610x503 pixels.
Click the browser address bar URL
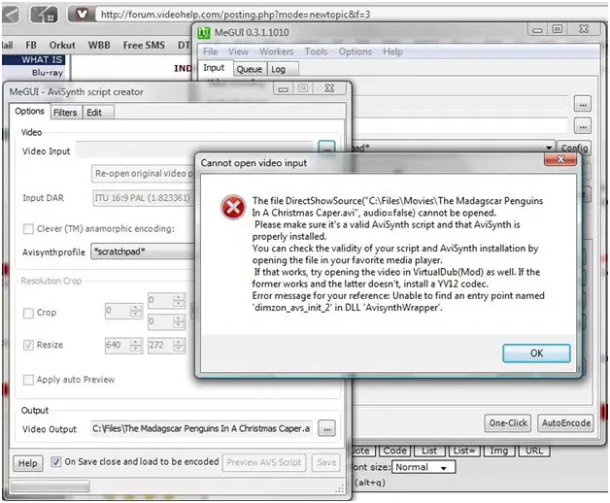(235, 15)
